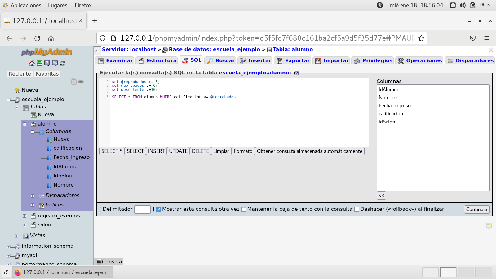Enable the rollback 'Deshacer' checkbox
496x279 pixels.
tap(356, 209)
